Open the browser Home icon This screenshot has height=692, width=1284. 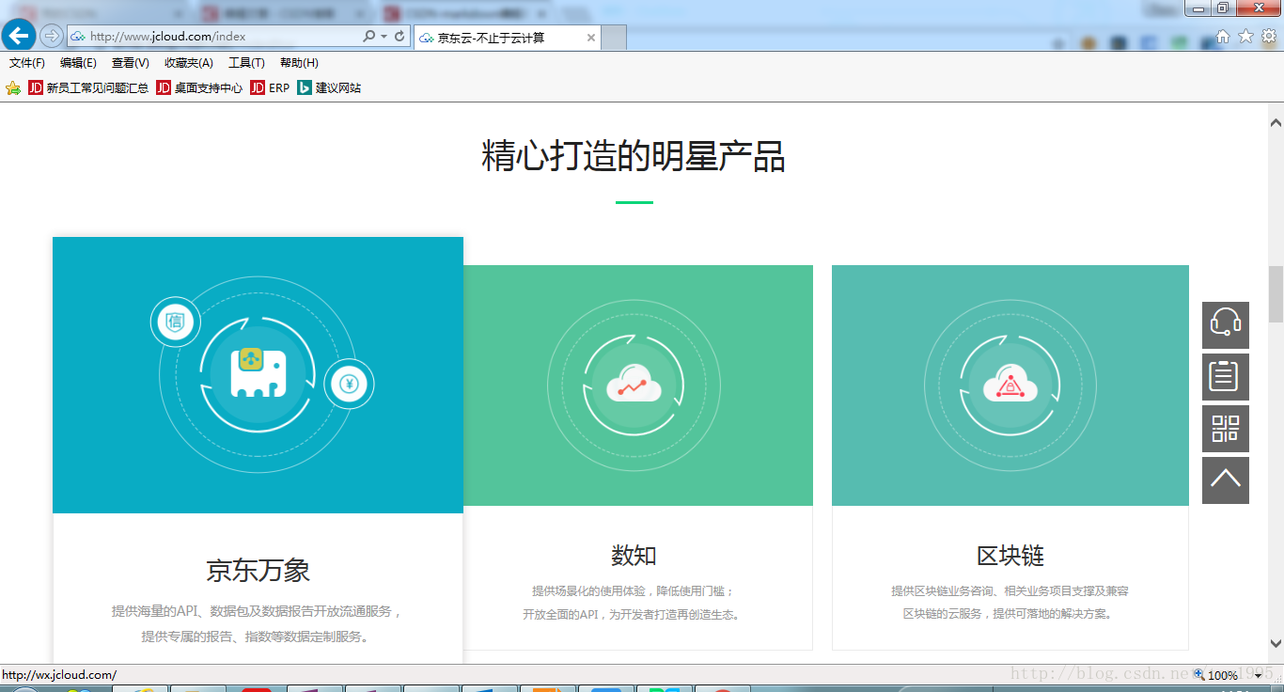[1223, 36]
